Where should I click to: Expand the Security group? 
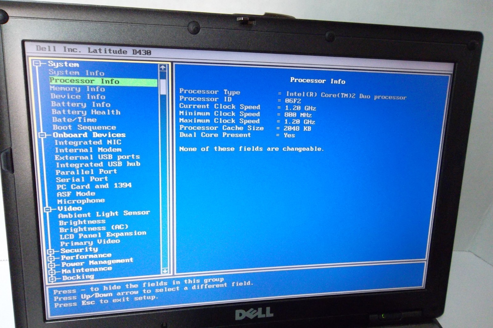(x=51, y=252)
